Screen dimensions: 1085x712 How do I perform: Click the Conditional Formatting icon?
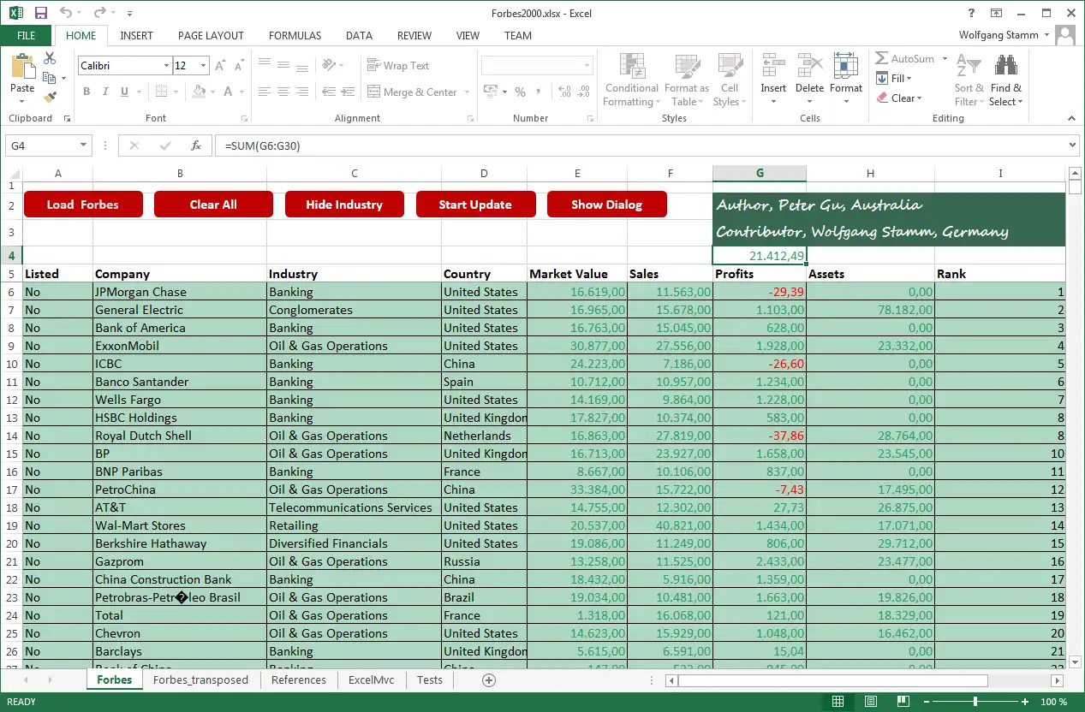[632, 67]
